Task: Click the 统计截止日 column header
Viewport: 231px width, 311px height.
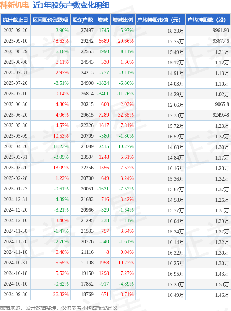Action: coord(15,20)
